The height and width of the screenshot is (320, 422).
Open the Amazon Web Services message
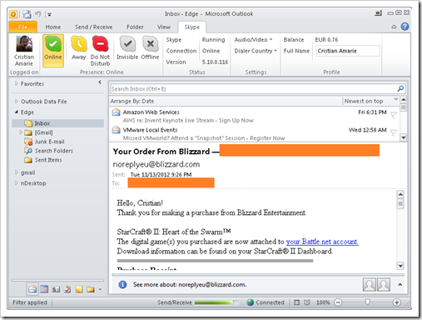point(255,116)
